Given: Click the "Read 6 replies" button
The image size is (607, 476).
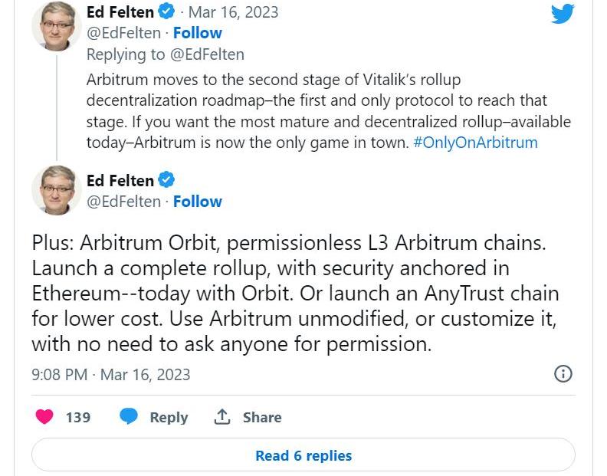Looking at the screenshot, I should (x=303, y=455).
